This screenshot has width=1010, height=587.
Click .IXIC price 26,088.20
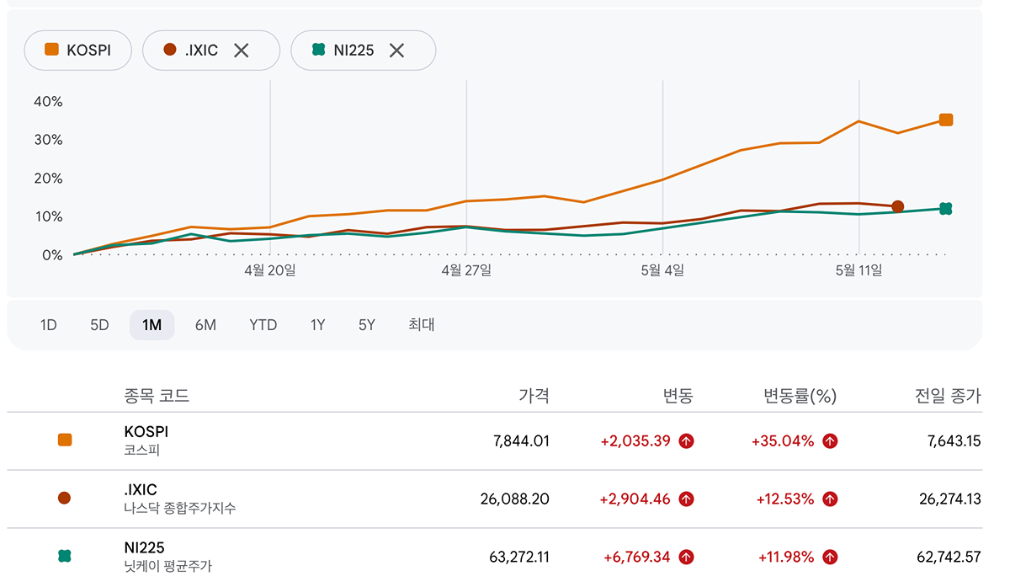514,499
